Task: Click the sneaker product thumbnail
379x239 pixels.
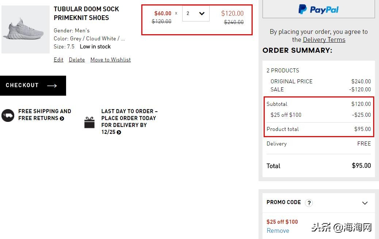Action: (x=25, y=29)
